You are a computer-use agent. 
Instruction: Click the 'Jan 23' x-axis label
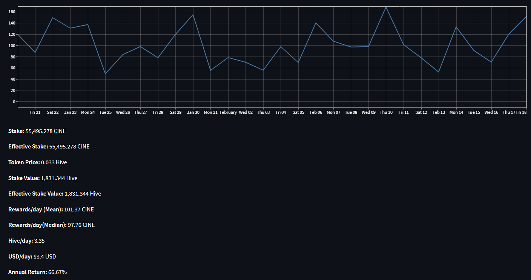click(x=70, y=112)
